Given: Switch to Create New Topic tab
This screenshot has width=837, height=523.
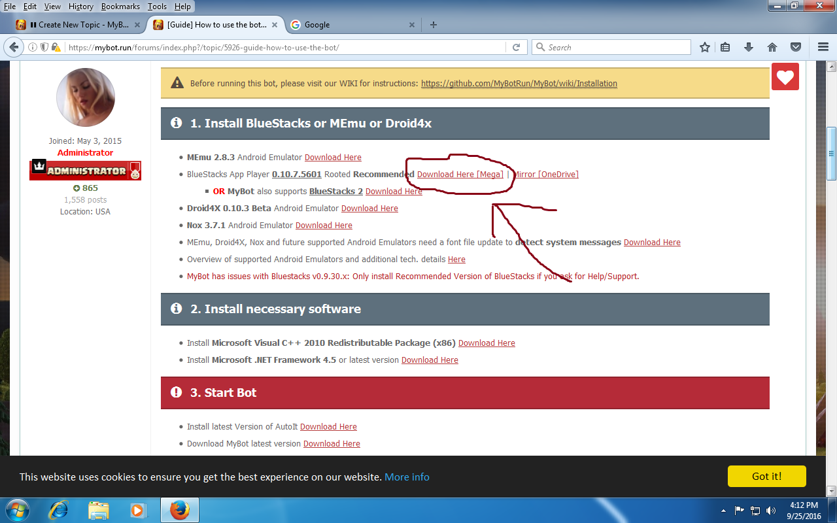Looking at the screenshot, I should pyautogui.click(x=78, y=25).
